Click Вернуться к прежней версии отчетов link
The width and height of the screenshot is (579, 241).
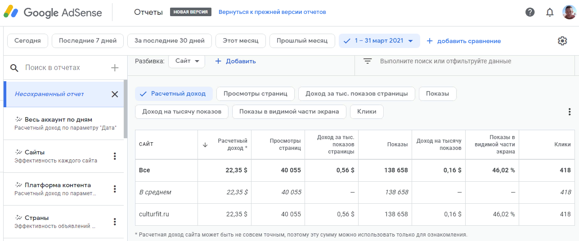(x=272, y=12)
